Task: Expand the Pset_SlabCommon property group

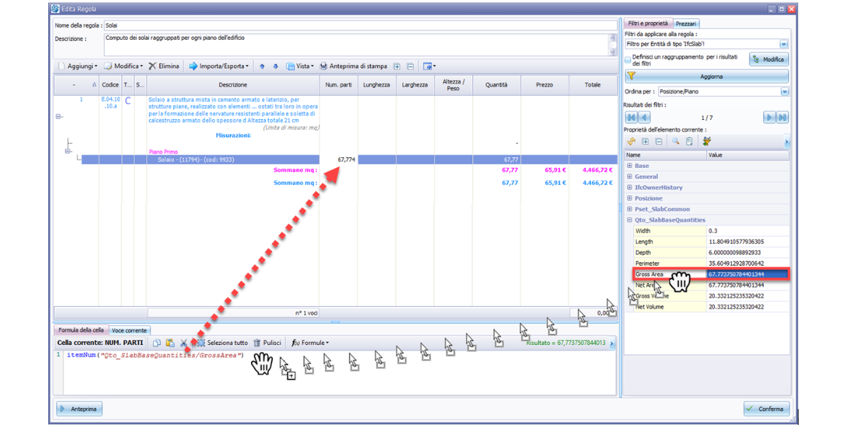Action: click(630, 209)
